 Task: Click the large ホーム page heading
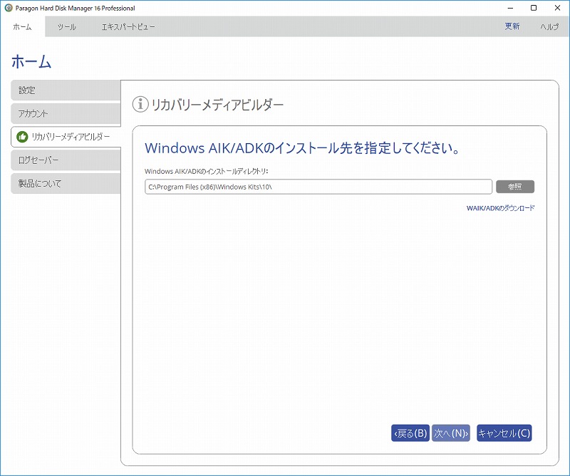(31, 61)
